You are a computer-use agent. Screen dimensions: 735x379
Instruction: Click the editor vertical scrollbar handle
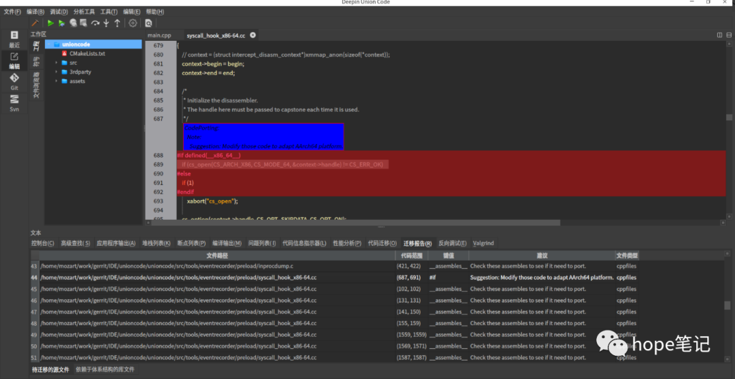click(x=729, y=117)
